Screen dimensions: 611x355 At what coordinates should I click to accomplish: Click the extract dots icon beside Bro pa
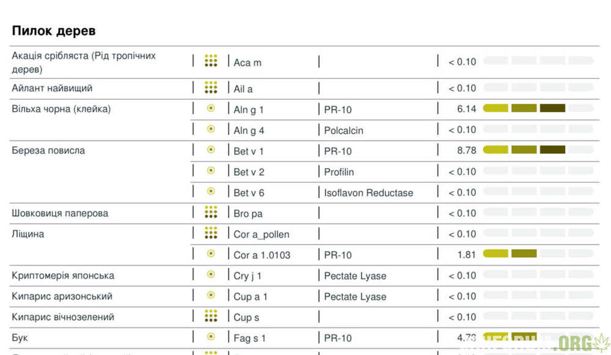[x=211, y=212]
